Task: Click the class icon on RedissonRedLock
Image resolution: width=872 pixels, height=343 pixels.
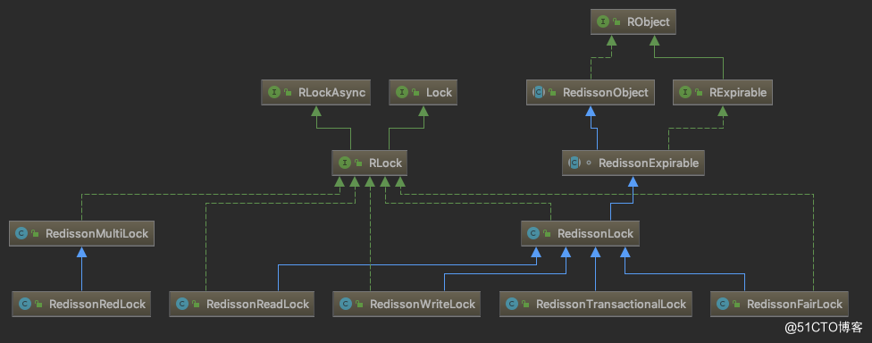Action: click(x=24, y=304)
